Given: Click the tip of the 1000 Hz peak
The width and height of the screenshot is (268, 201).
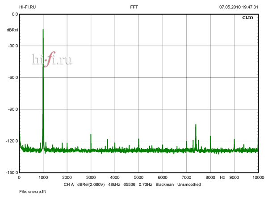Looking at the screenshot, I should click(43, 30).
